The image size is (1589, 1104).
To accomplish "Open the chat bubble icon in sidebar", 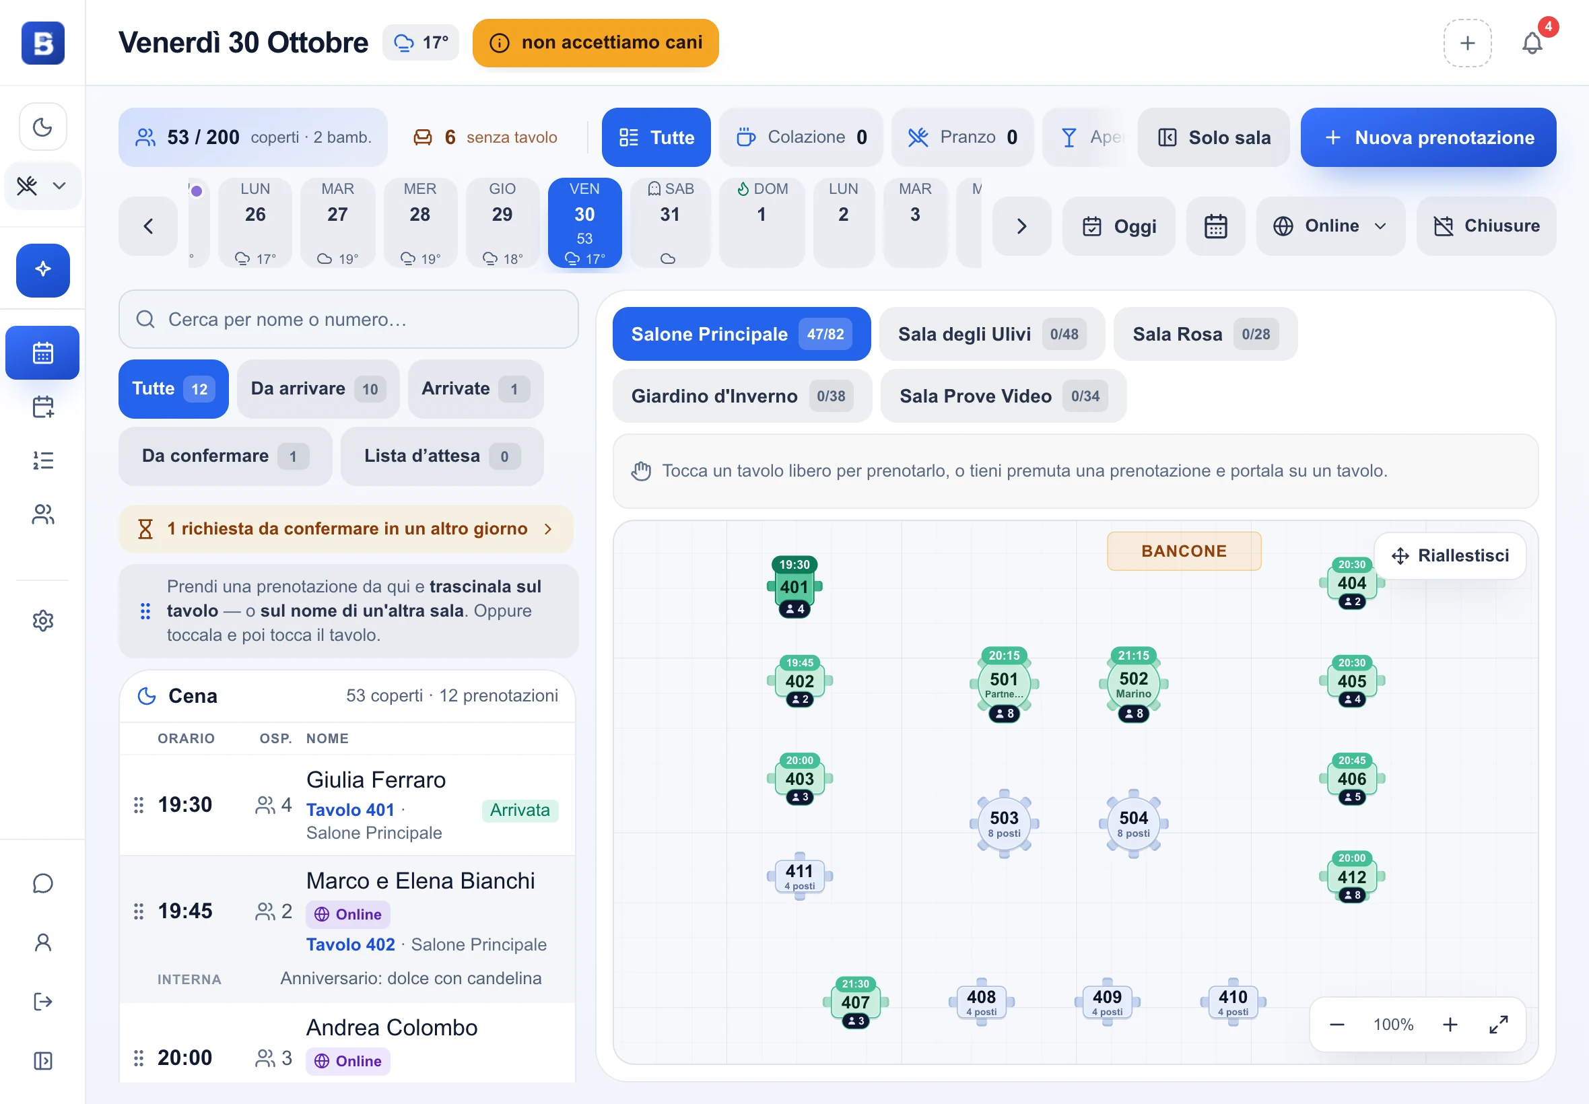I will (43, 883).
